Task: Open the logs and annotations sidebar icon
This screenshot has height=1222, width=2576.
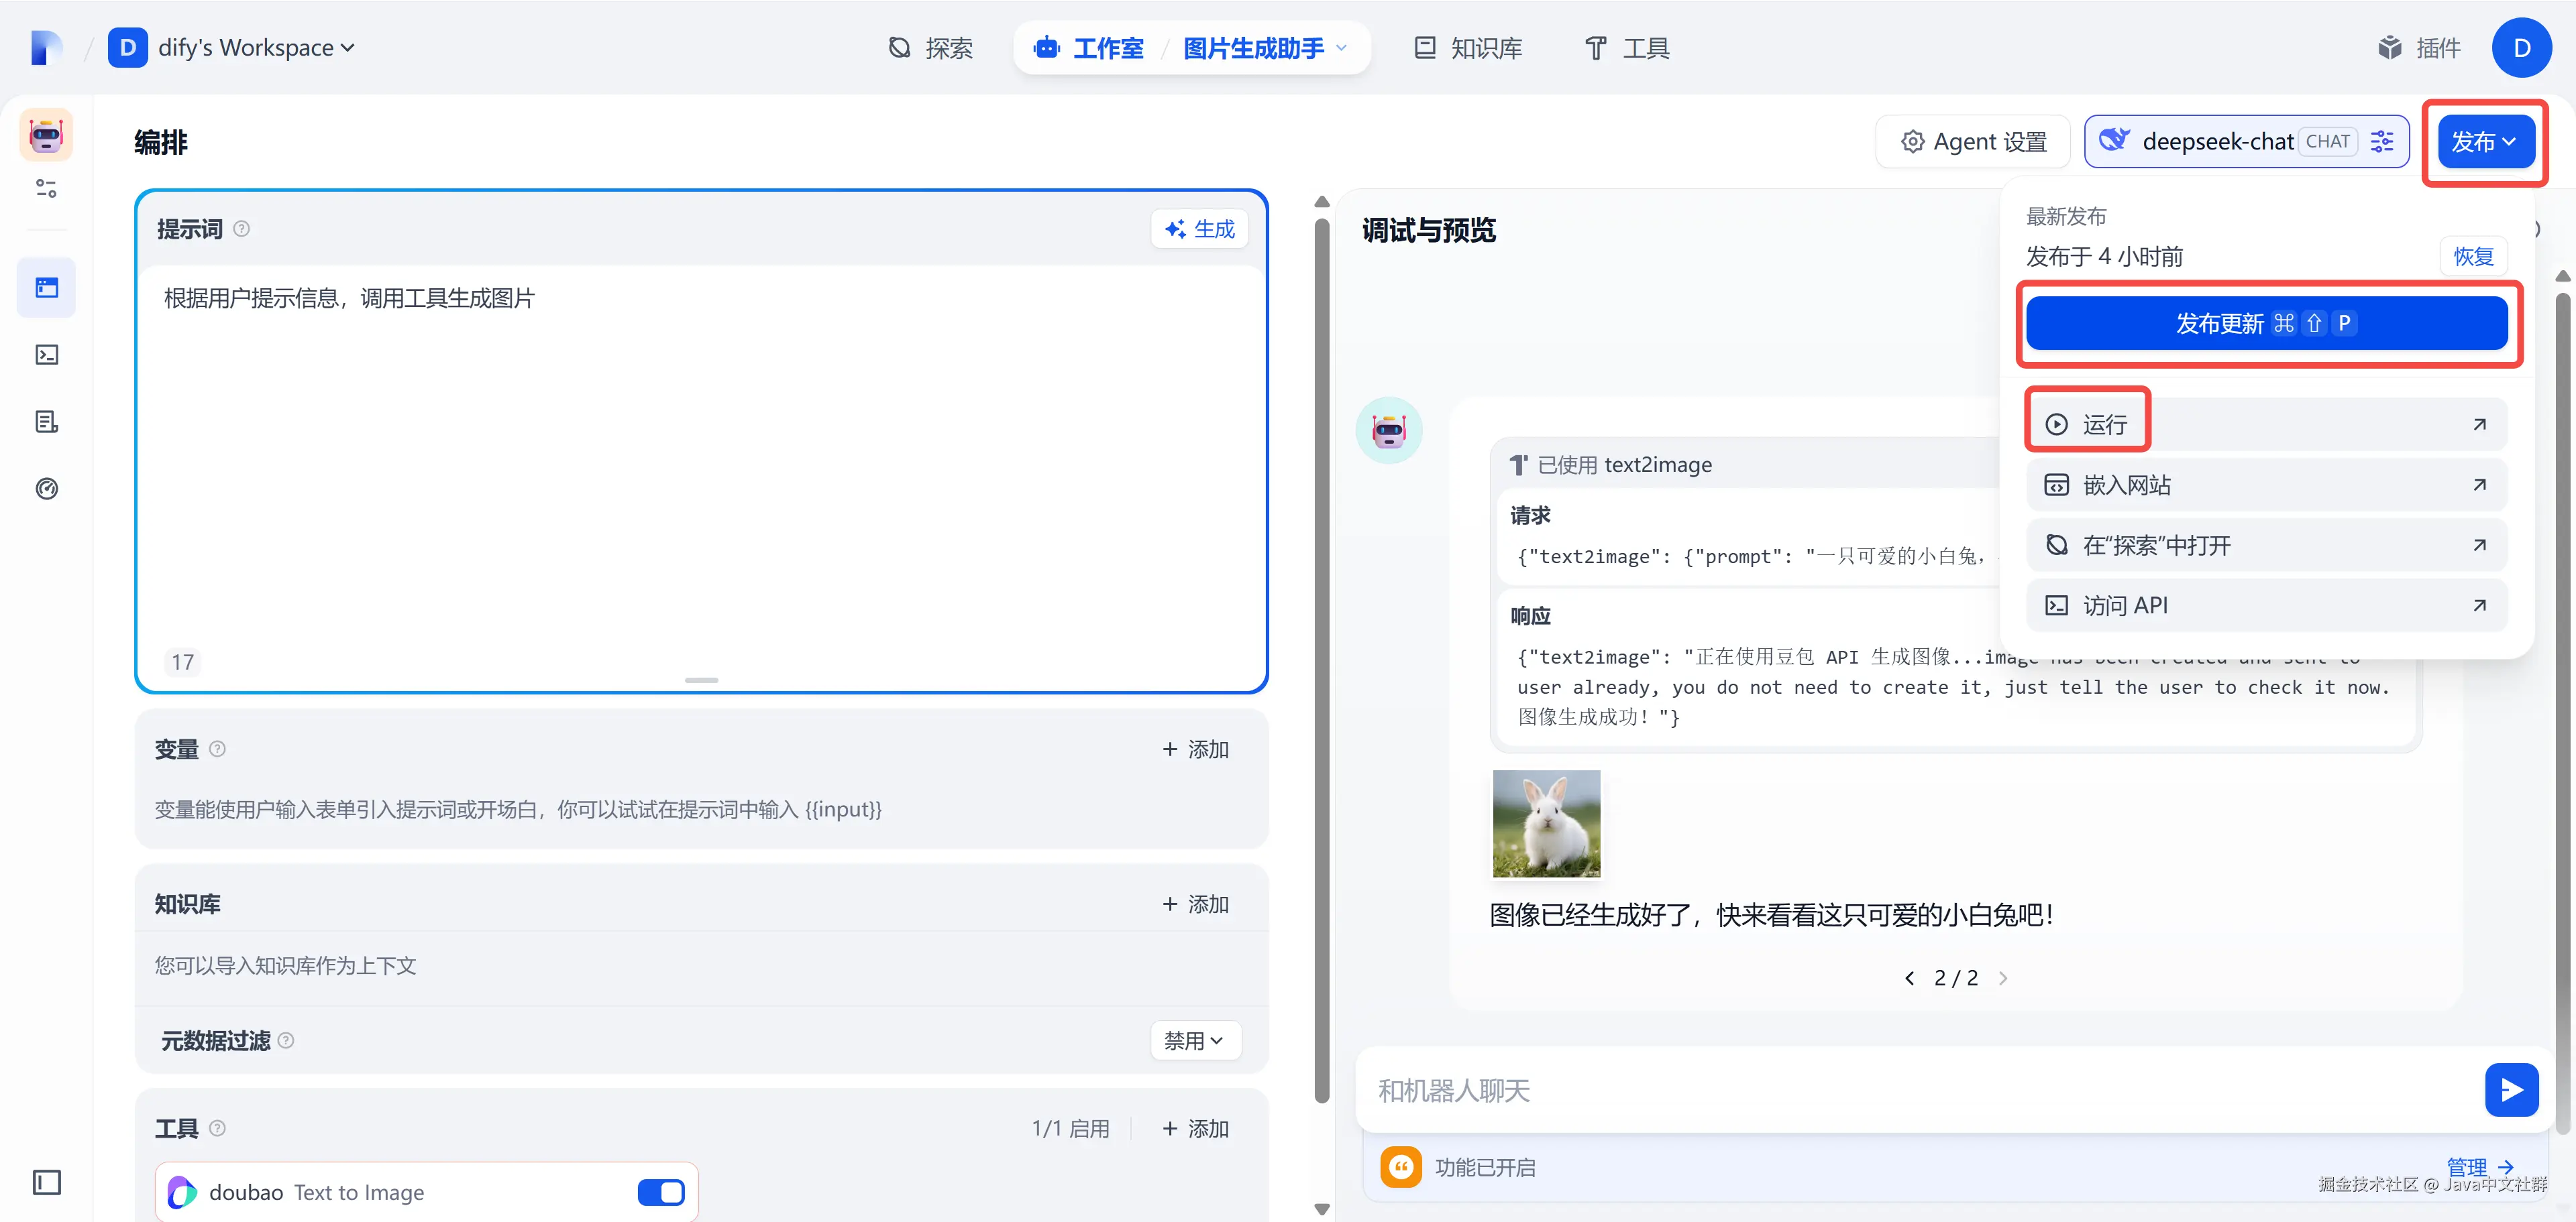Action: tap(47, 422)
